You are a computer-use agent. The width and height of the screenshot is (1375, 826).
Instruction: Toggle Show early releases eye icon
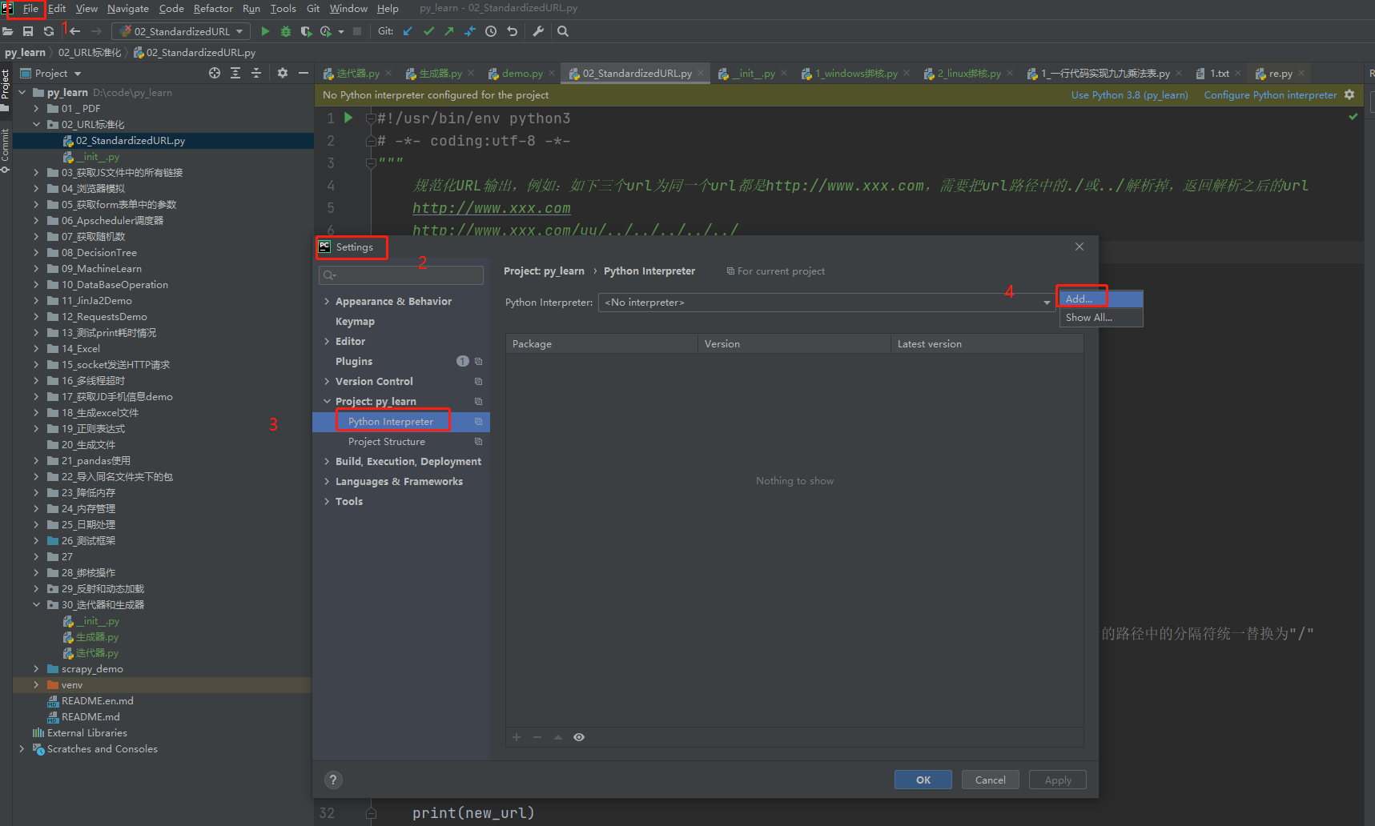[x=579, y=737]
